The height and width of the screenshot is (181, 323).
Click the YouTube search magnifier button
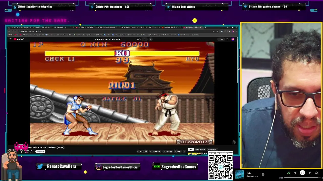pyautogui.click(x=145, y=39)
